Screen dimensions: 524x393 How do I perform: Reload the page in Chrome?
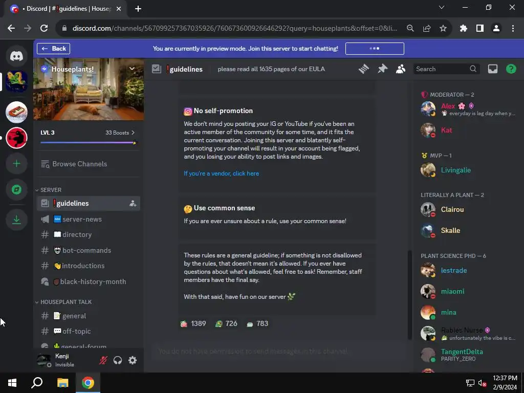[x=44, y=29]
